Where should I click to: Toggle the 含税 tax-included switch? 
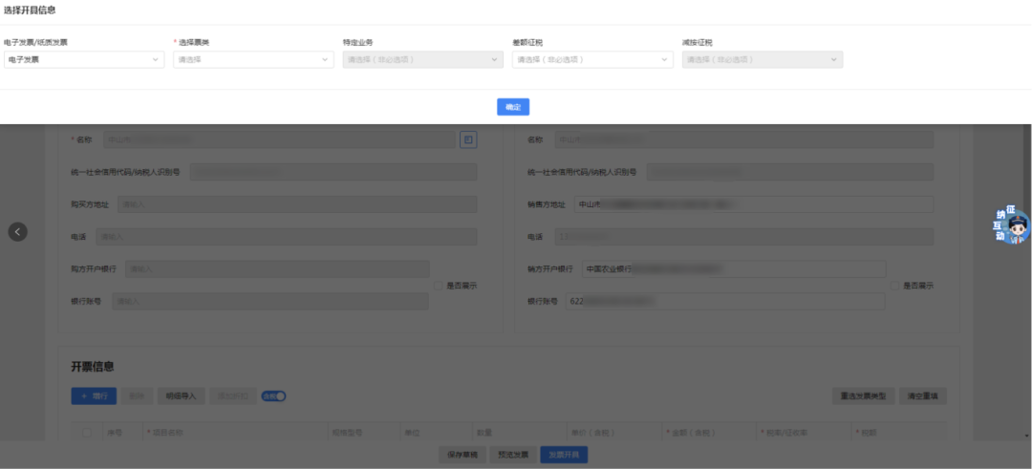click(x=274, y=395)
